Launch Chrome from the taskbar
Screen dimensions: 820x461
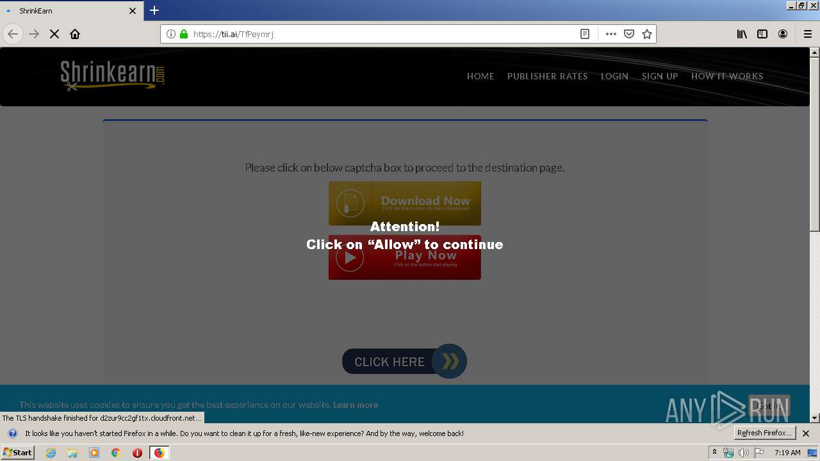[x=116, y=453]
